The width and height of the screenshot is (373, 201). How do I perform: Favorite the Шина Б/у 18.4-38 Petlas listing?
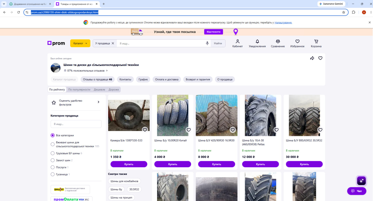point(277,130)
